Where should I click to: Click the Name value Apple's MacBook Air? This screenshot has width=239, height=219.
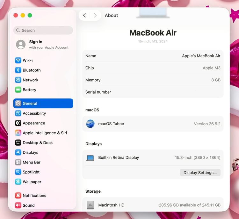click(x=201, y=56)
